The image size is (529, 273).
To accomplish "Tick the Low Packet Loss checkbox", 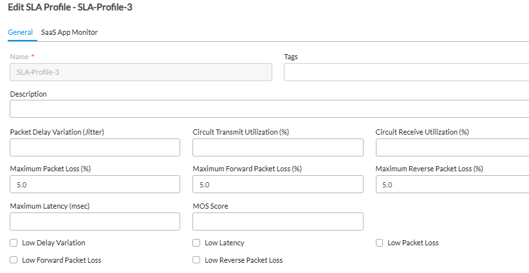I will (x=379, y=243).
